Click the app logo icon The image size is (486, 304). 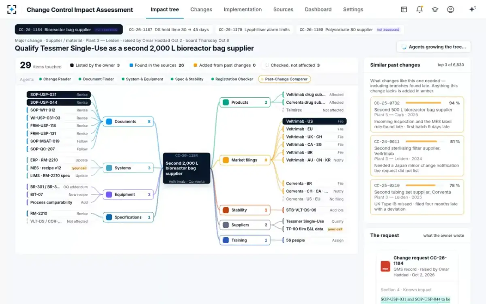[x=12, y=9]
